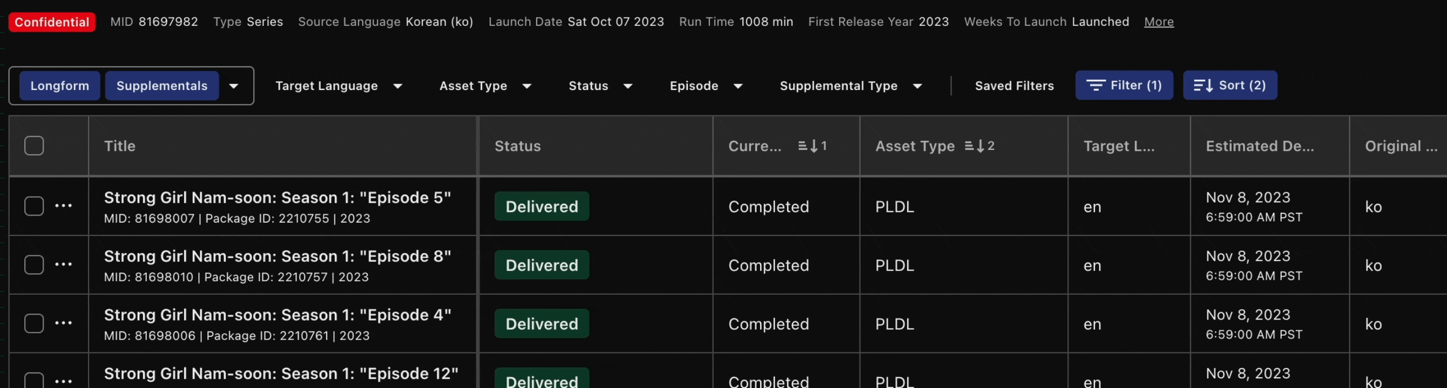Open three-dot menu for Episode 8 row
Screen dimensions: 1447x388
[64, 265]
